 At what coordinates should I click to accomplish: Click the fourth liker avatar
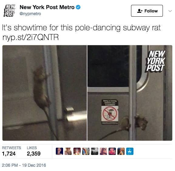pyautogui.click(x=86, y=151)
